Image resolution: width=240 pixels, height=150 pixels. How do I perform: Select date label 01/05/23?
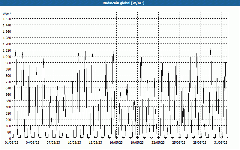(x=12, y=143)
